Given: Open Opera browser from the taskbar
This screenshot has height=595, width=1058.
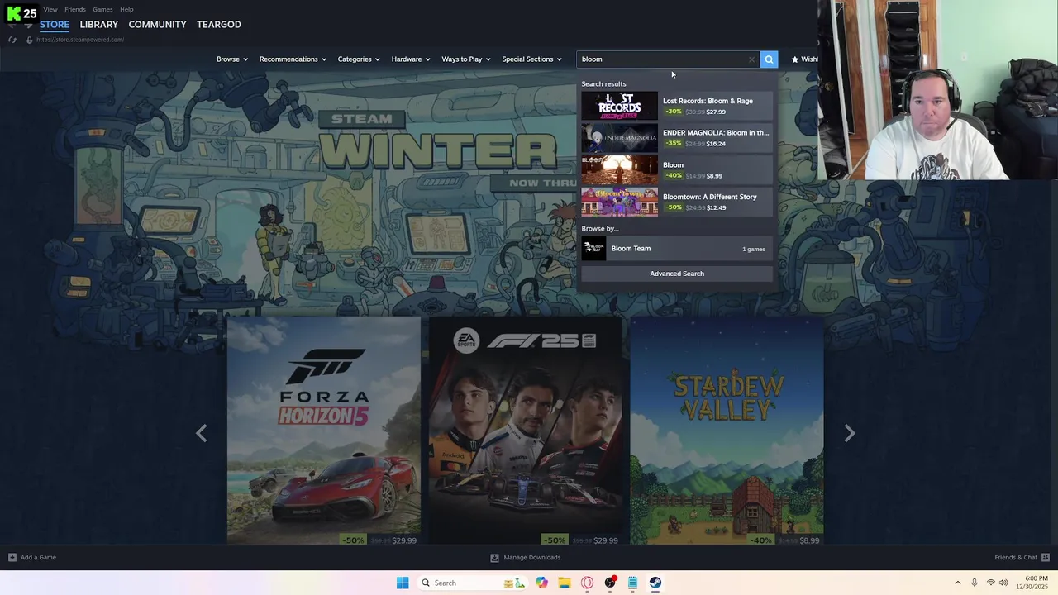Looking at the screenshot, I should pyautogui.click(x=588, y=583).
